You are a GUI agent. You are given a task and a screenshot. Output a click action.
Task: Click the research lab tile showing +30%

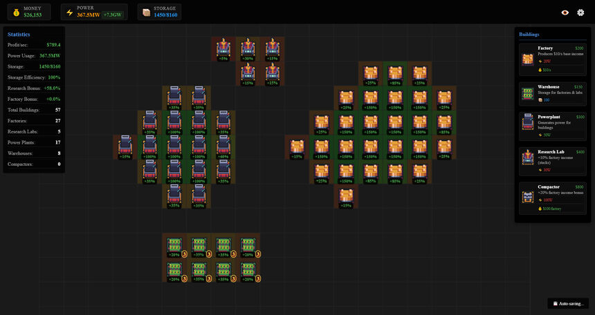247,49
